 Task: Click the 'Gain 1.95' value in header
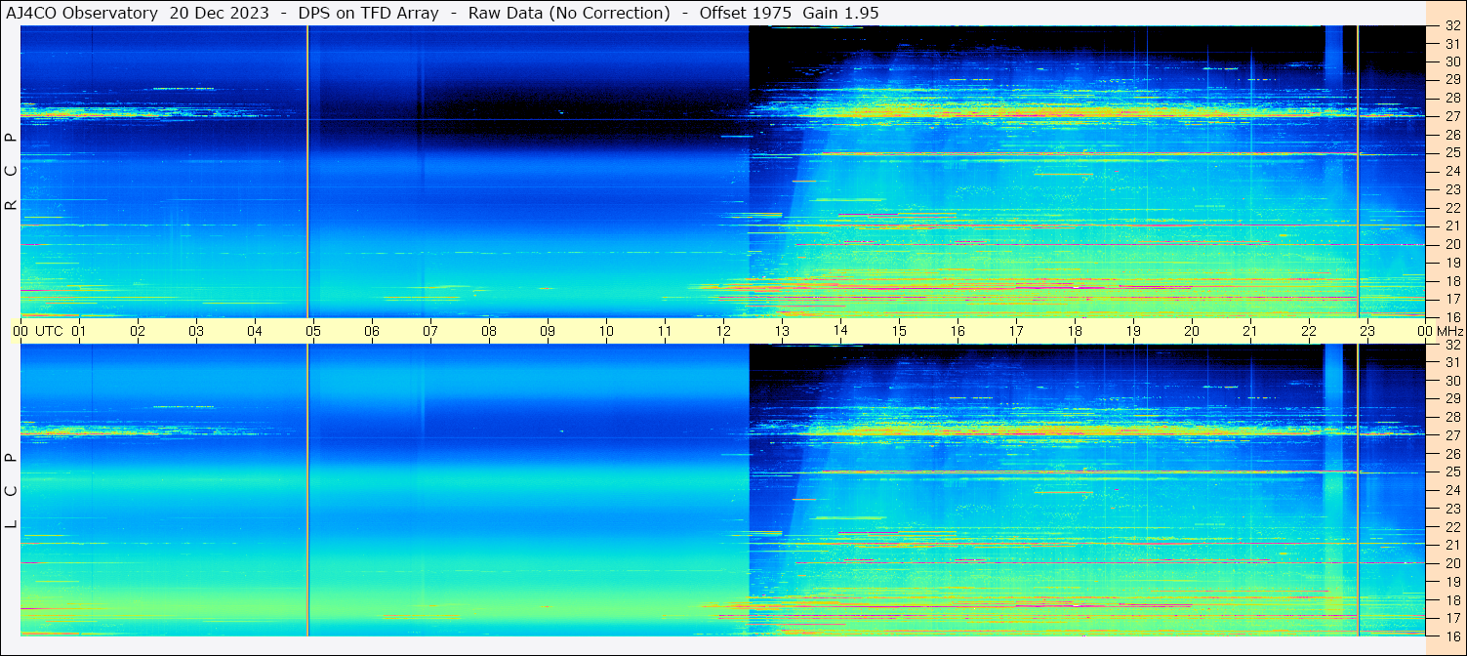[840, 13]
